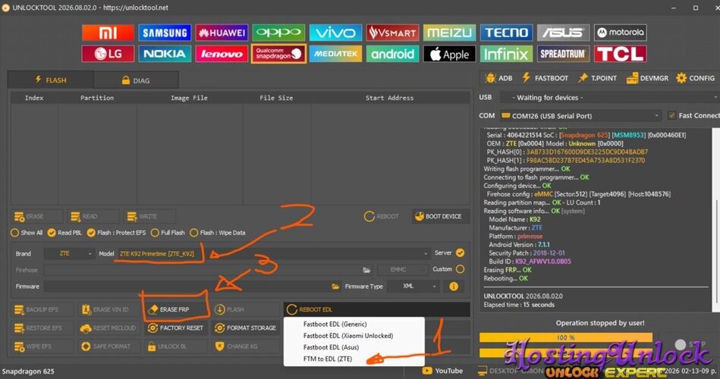Browse for Firehose file folder icon
Screen dimensions: 720x379
click(x=366, y=270)
